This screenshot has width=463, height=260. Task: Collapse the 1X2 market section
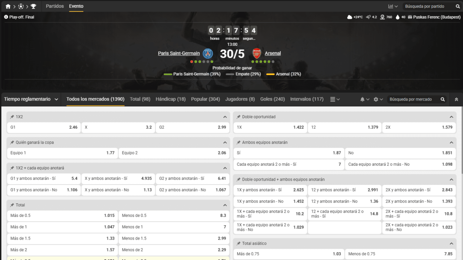[225, 117]
